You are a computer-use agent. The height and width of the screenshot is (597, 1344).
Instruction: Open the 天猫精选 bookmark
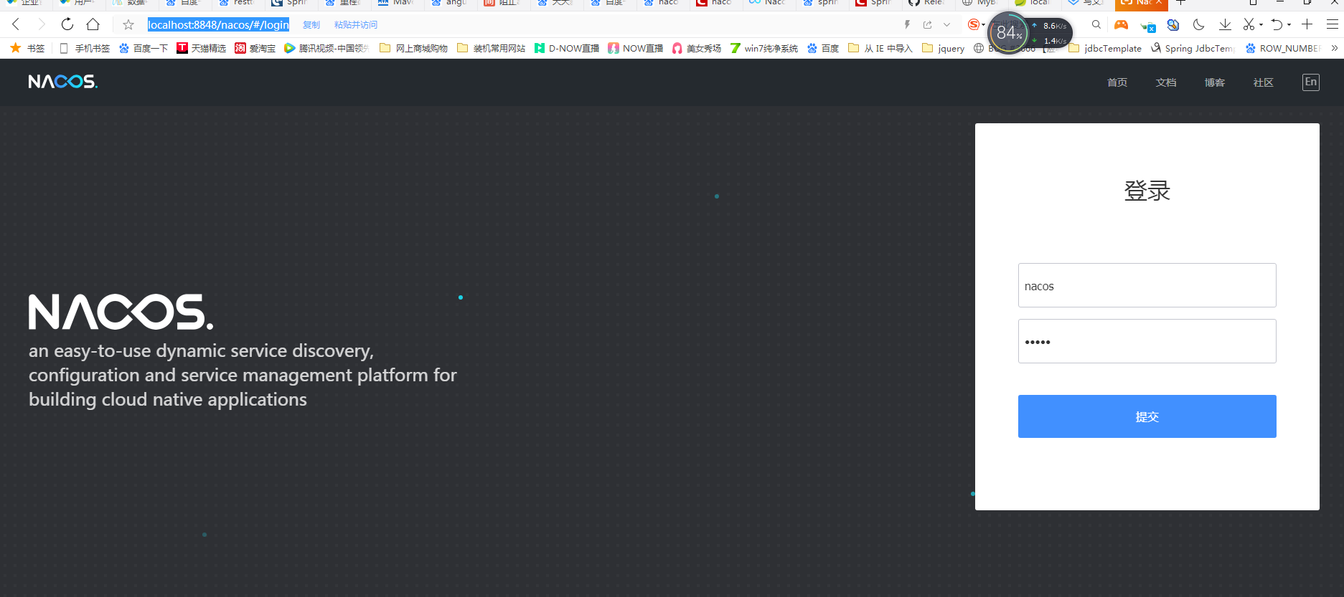click(202, 48)
